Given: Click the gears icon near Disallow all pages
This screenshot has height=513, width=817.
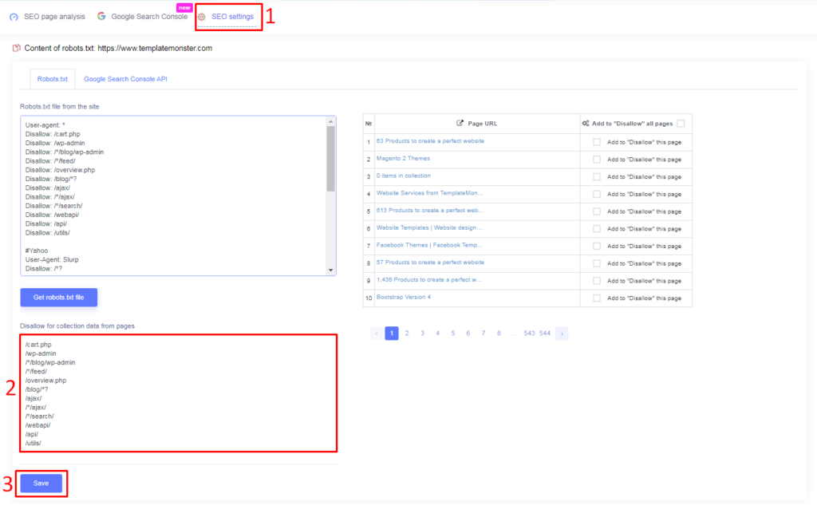Looking at the screenshot, I should pos(584,124).
